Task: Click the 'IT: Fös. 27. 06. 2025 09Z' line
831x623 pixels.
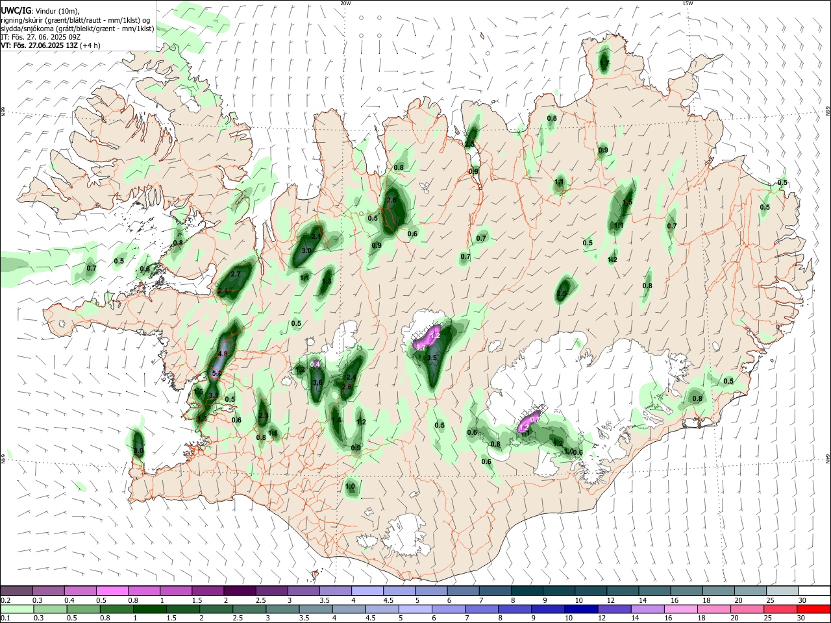Action: coord(40,37)
